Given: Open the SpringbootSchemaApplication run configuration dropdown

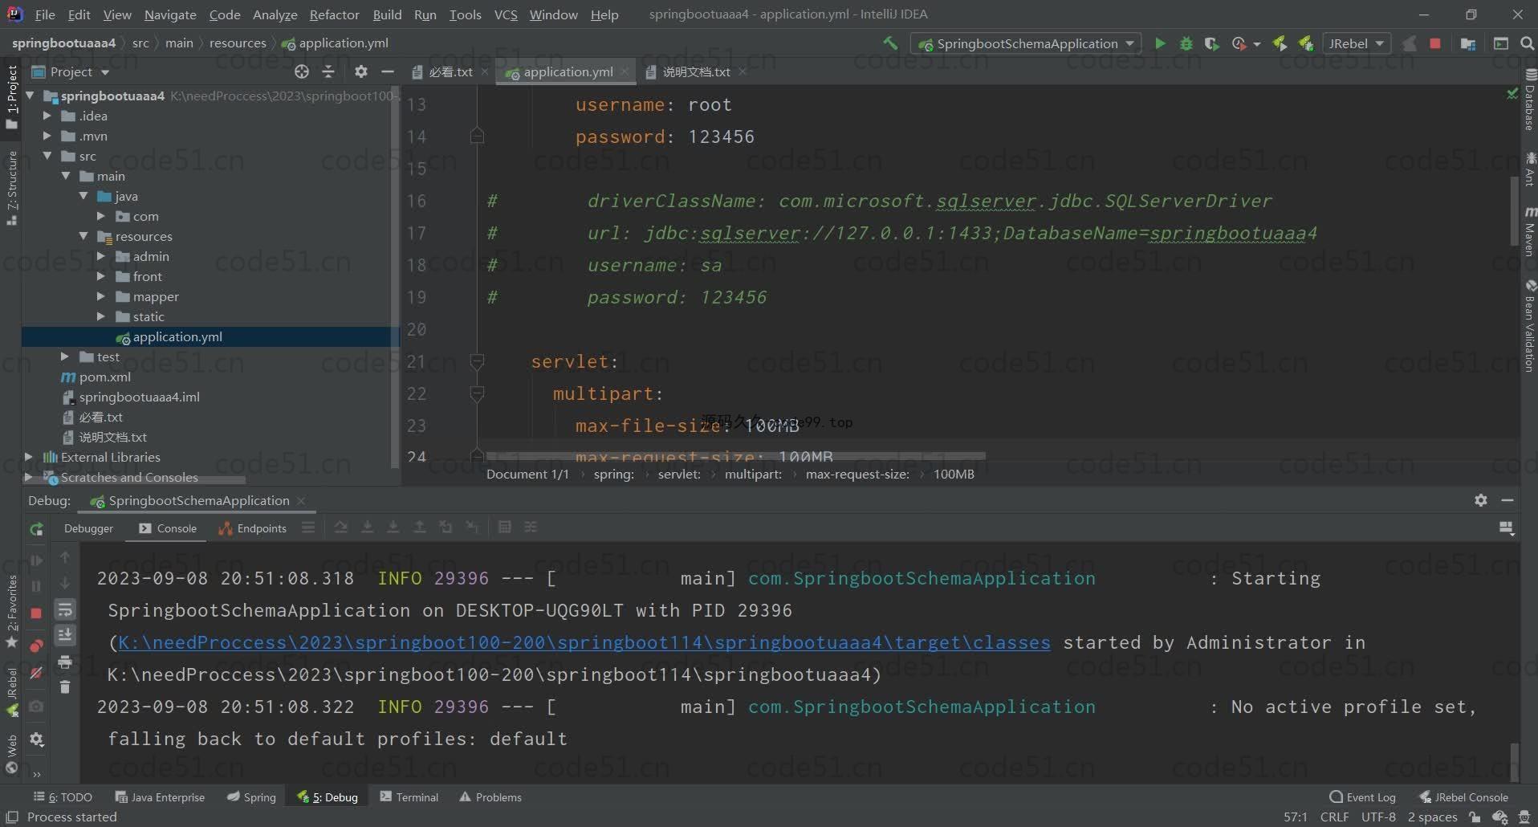Looking at the screenshot, I should [x=1027, y=43].
